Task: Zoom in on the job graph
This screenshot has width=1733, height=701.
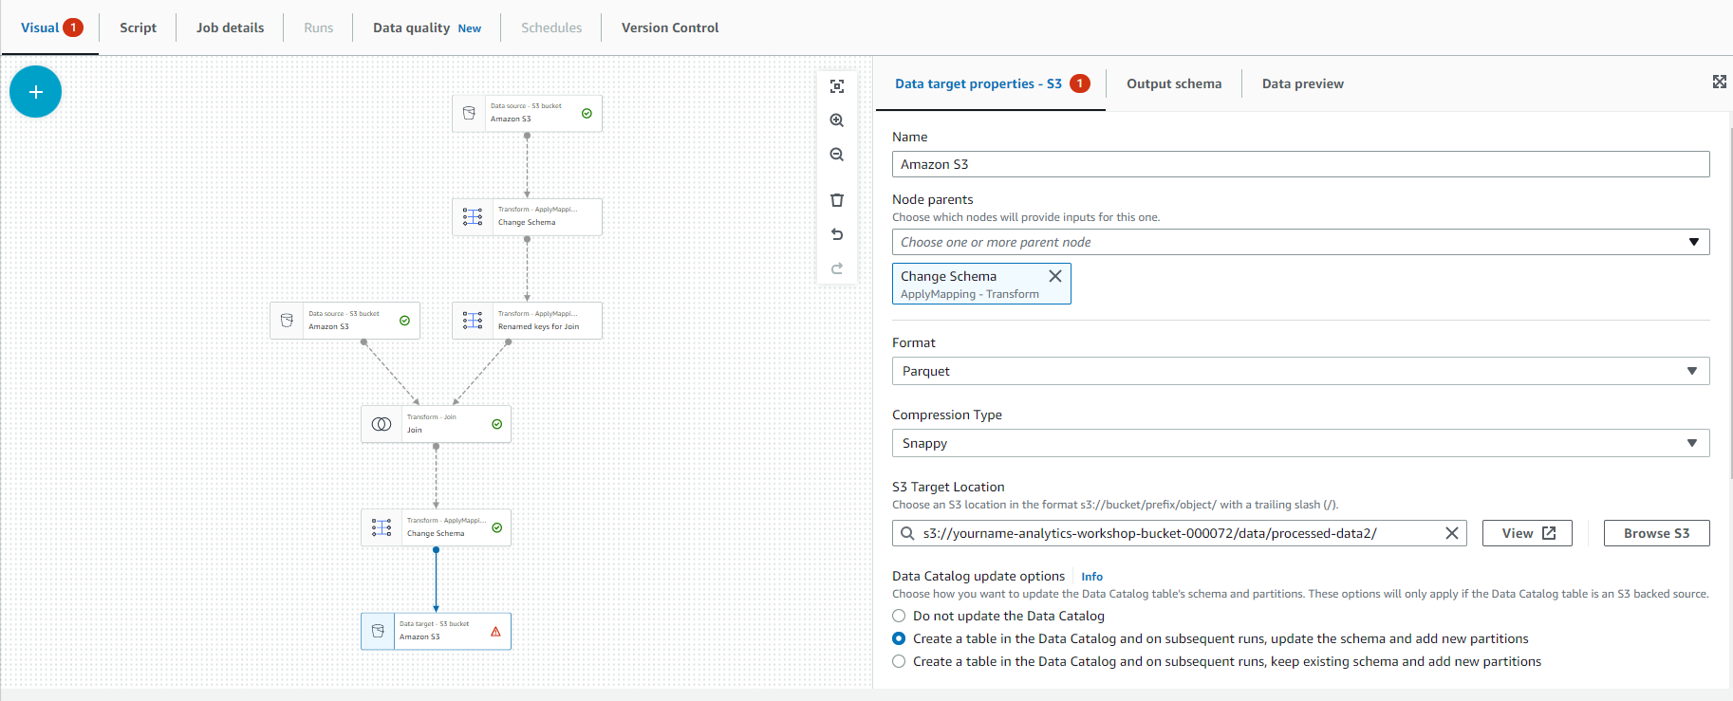Action: point(836,120)
